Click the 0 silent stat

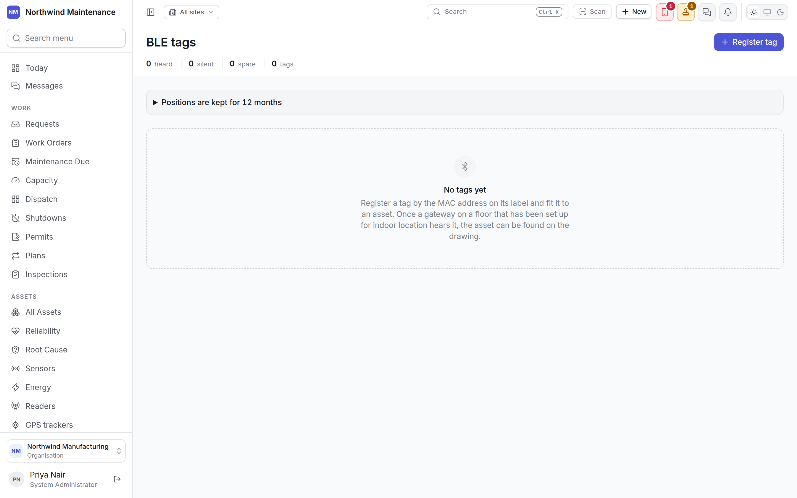tap(201, 64)
